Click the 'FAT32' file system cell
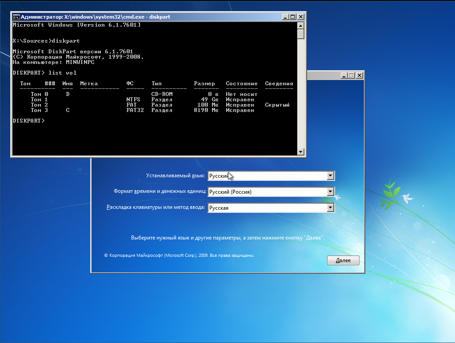Viewport: 455px width, 343px height. click(x=135, y=110)
